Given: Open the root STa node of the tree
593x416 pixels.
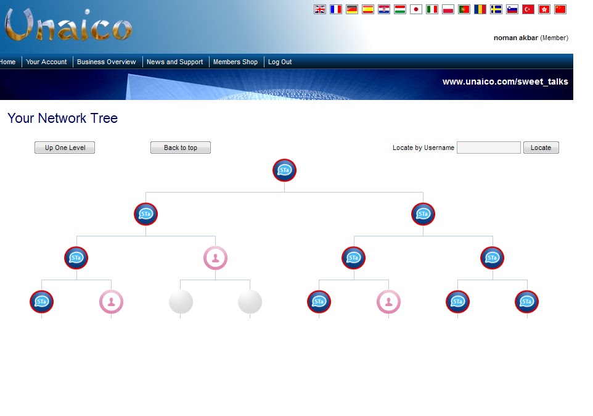Looking at the screenshot, I should click(x=284, y=170).
